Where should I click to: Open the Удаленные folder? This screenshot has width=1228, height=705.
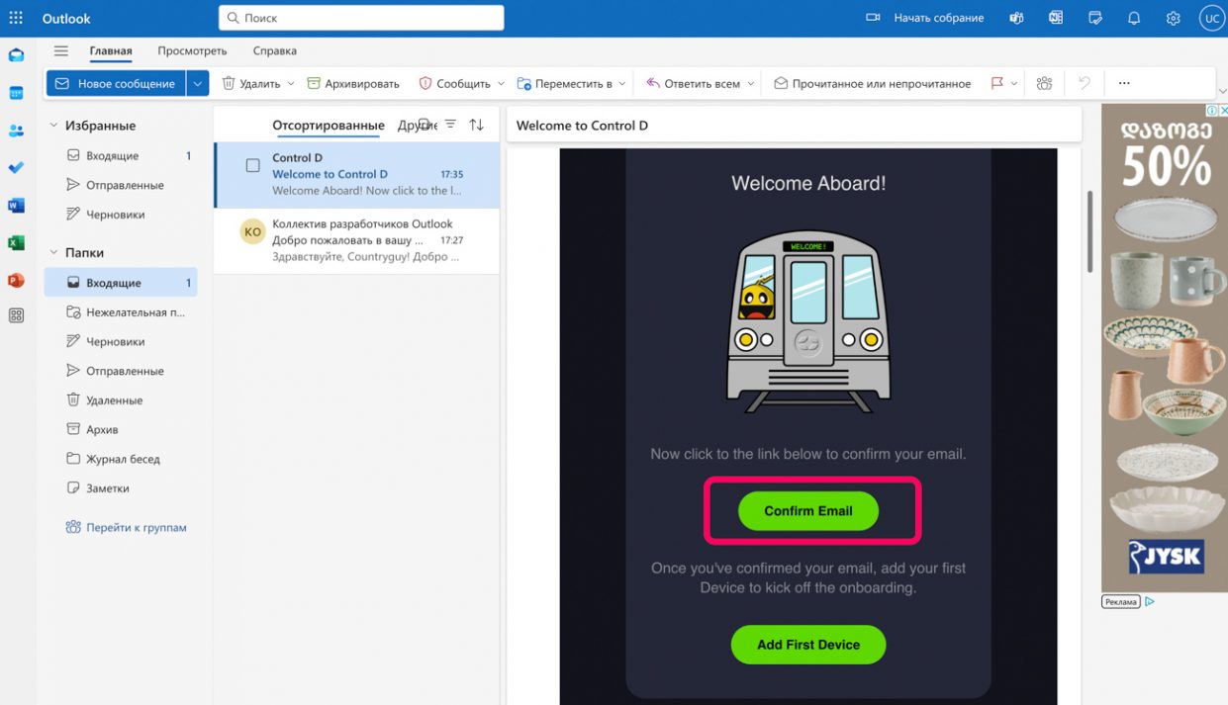click(121, 400)
